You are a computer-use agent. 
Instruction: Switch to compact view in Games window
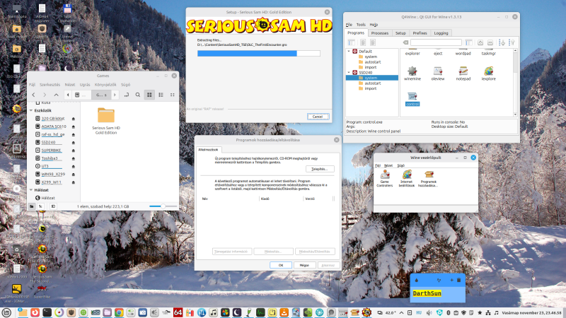(173, 95)
